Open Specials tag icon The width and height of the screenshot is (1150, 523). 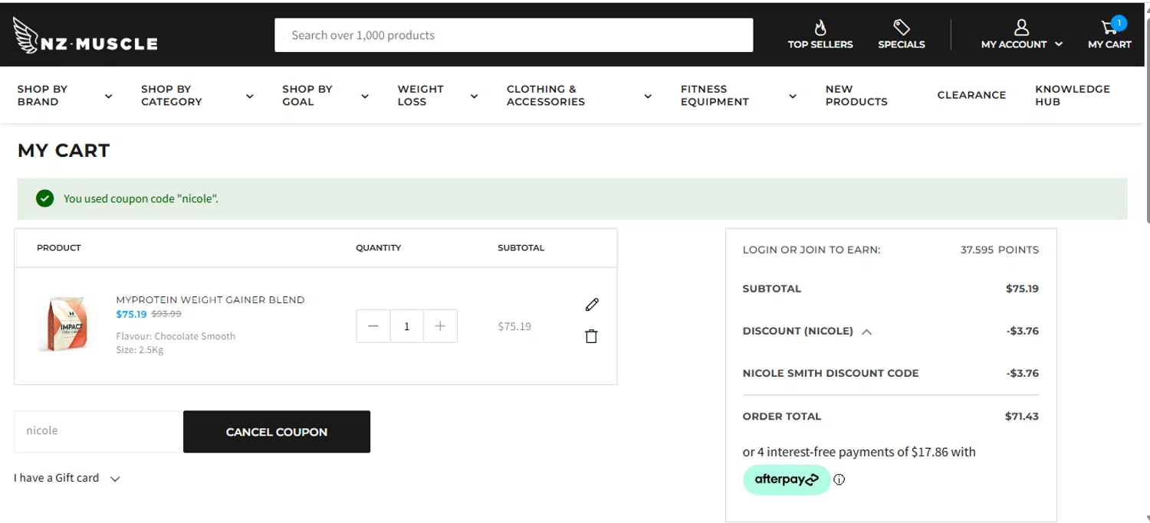coord(902,28)
